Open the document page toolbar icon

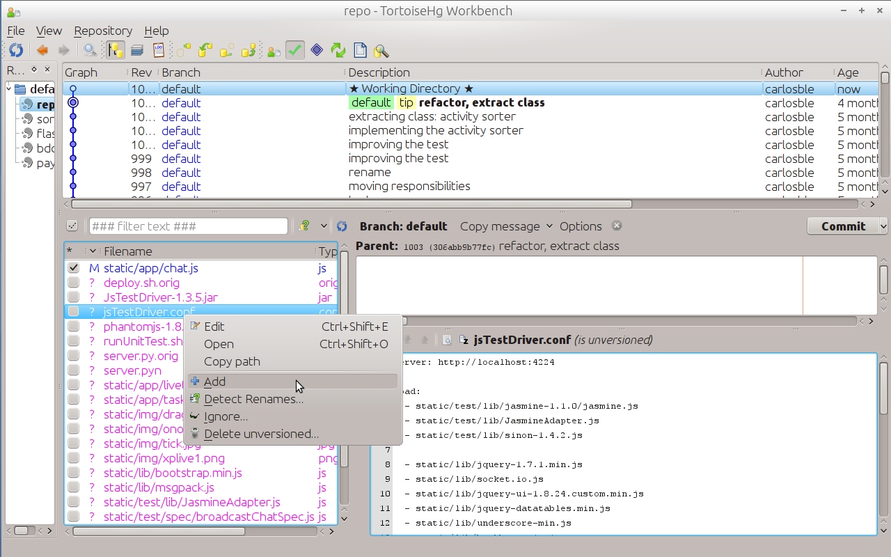(x=360, y=50)
